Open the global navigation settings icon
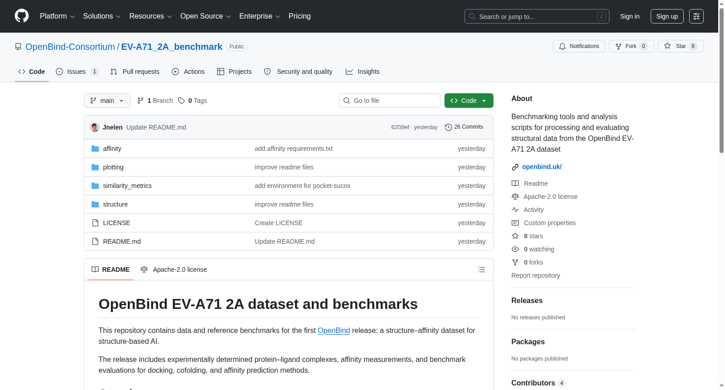The height and width of the screenshot is (390, 725). tap(696, 16)
